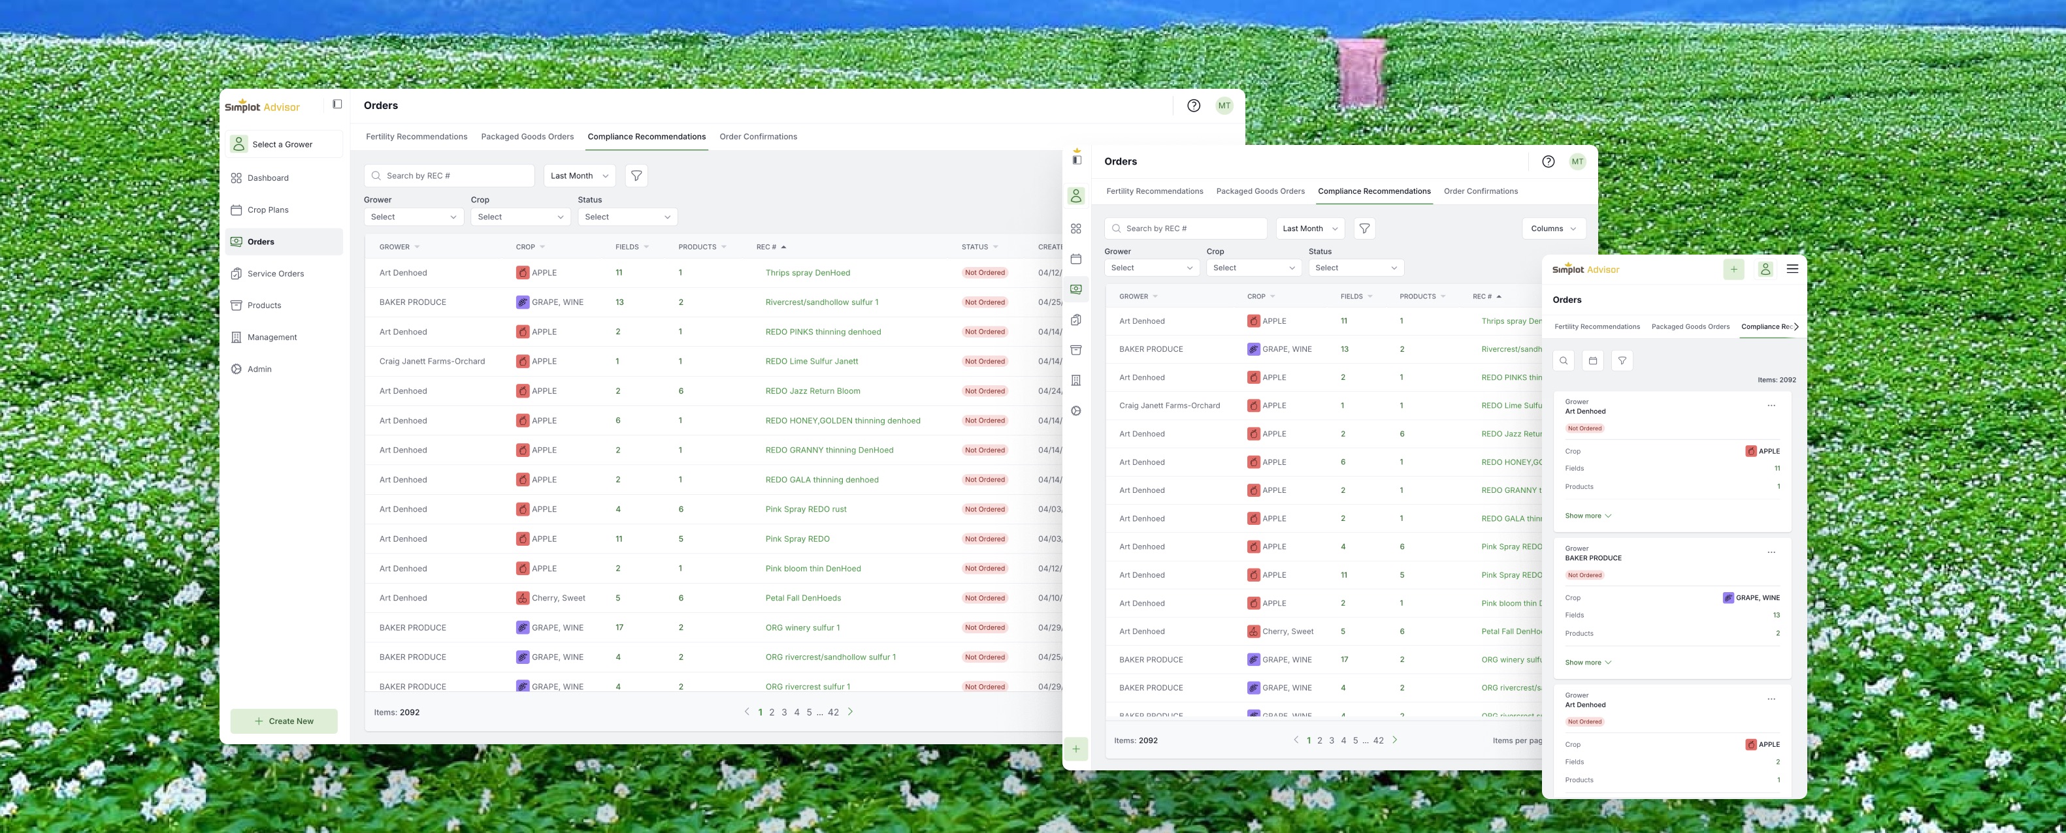The height and width of the screenshot is (833, 2066).
Task: Open the Last Month date range dropdown
Action: [579, 176]
